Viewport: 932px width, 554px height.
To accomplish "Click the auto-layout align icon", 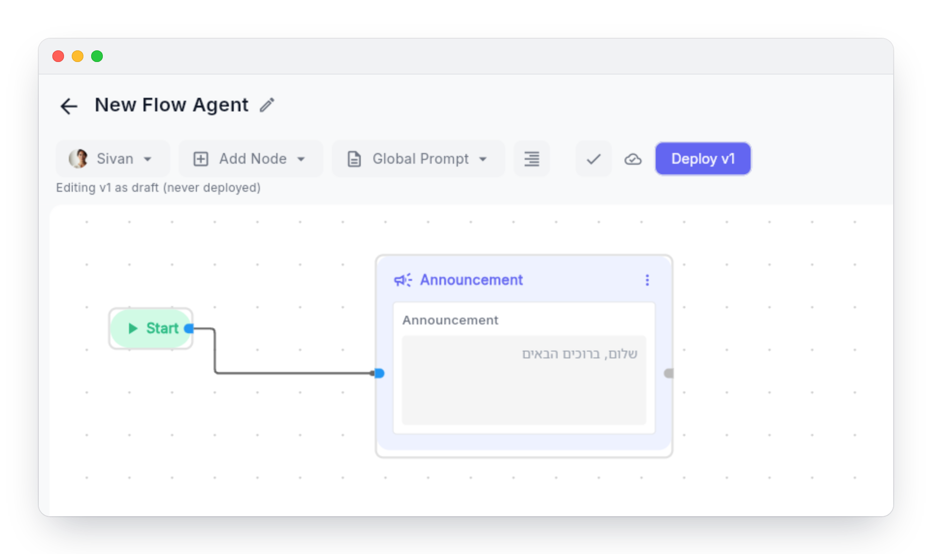I will [x=531, y=159].
